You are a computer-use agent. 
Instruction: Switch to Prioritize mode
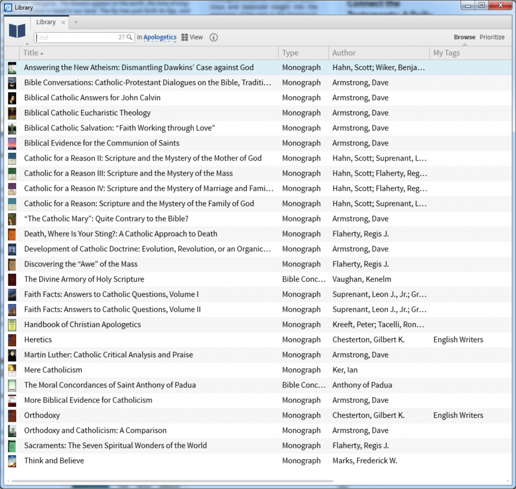[492, 37]
